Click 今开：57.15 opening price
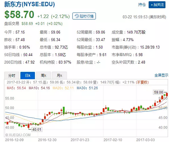173x144 pixels. click(15, 32)
